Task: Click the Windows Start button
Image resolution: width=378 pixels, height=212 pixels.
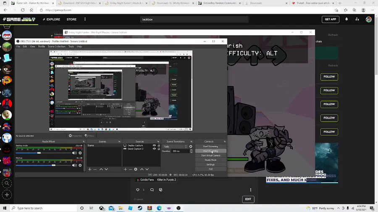Action: [5, 208]
